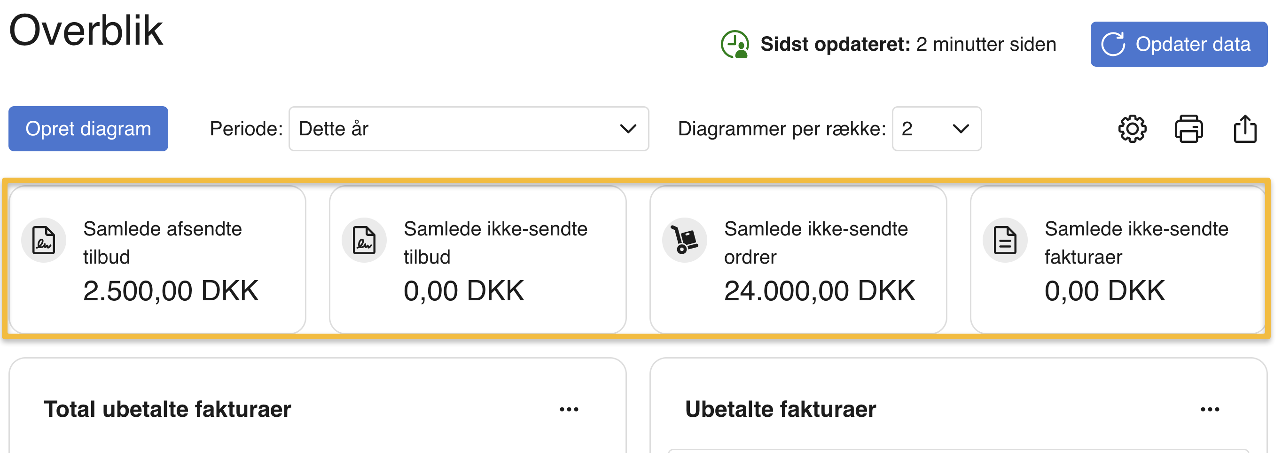The width and height of the screenshot is (1282, 453).
Task: Click the hand truck icon for unsent orders
Action: pos(685,240)
